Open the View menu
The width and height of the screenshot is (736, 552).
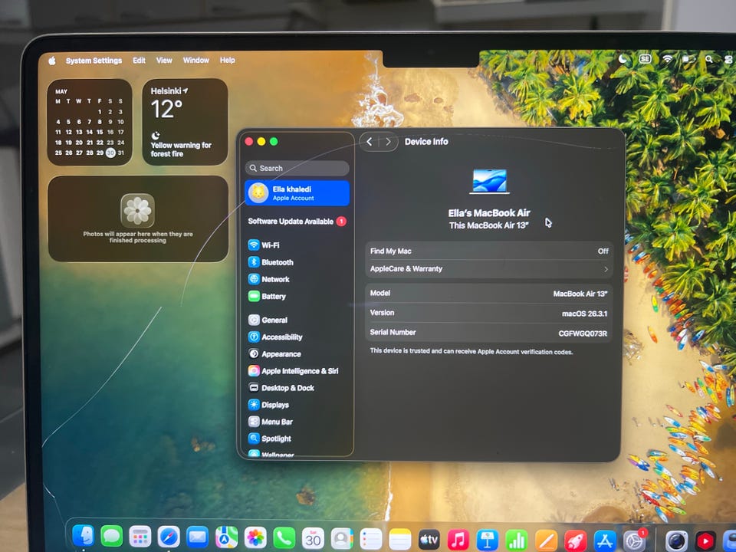tap(164, 60)
